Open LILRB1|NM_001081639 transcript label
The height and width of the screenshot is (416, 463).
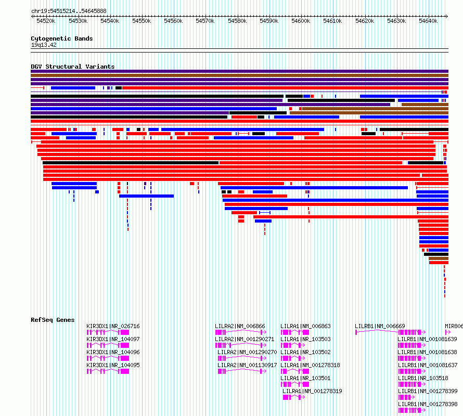(x=427, y=339)
